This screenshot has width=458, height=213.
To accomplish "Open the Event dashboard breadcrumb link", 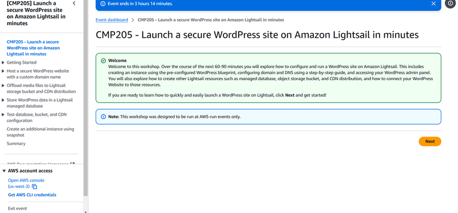I will click(112, 20).
